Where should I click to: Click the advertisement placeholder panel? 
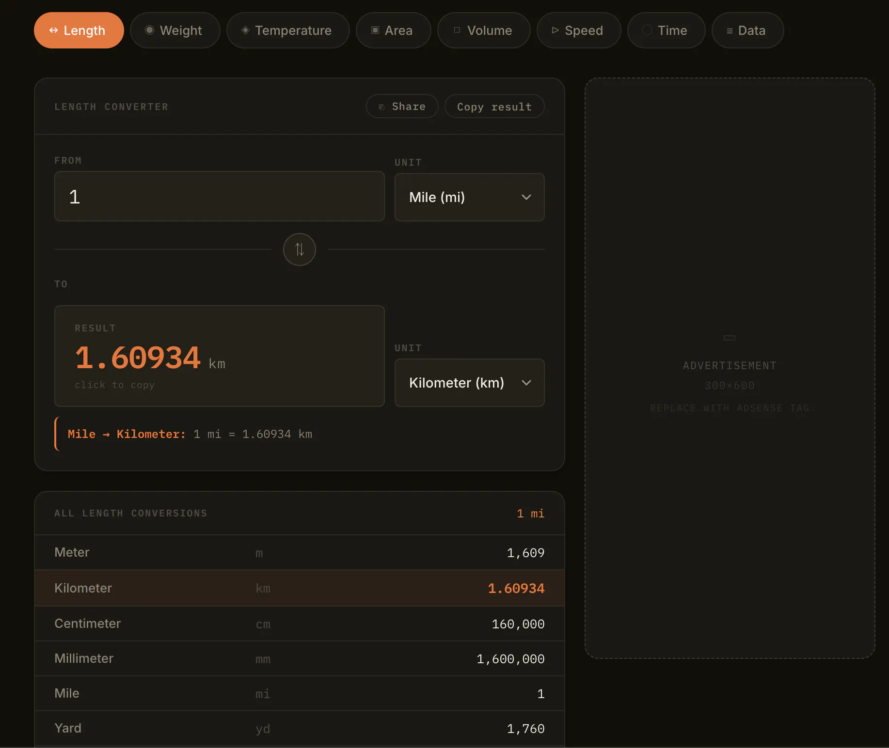[730, 368]
